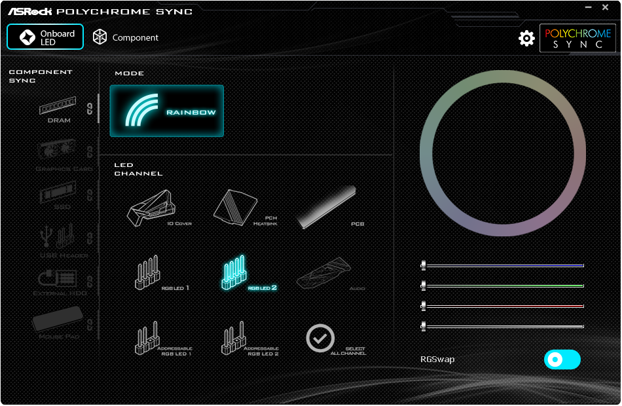Toggle the USB Header sync link
The width and height of the screenshot is (622, 406).
coord(90,238)
